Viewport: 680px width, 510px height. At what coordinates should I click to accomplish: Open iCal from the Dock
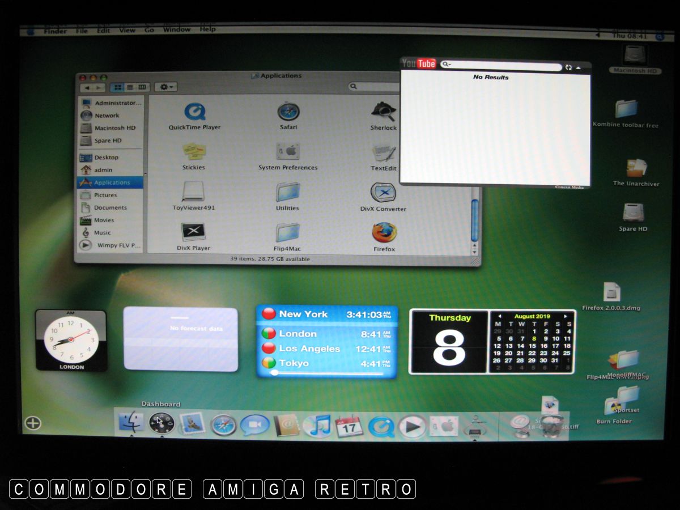pyautogui.click(x=349, y=426)
